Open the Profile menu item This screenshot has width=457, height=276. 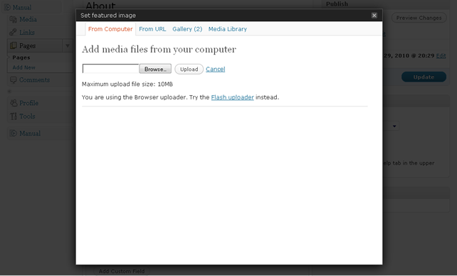coord(29,103)
